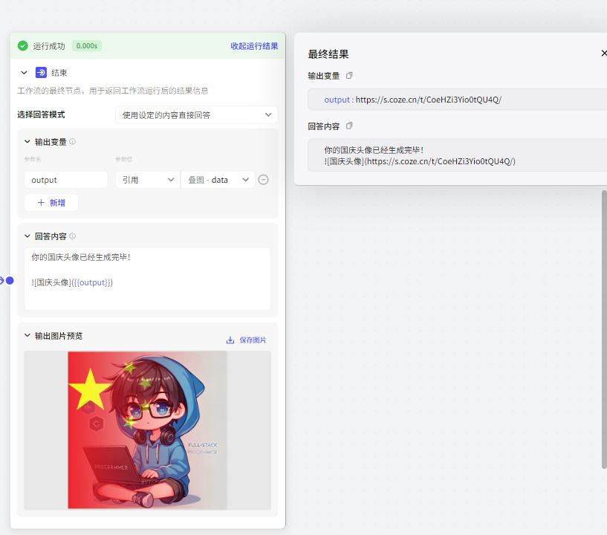Click the 0.000s run time badge

[x=87, y=45]
